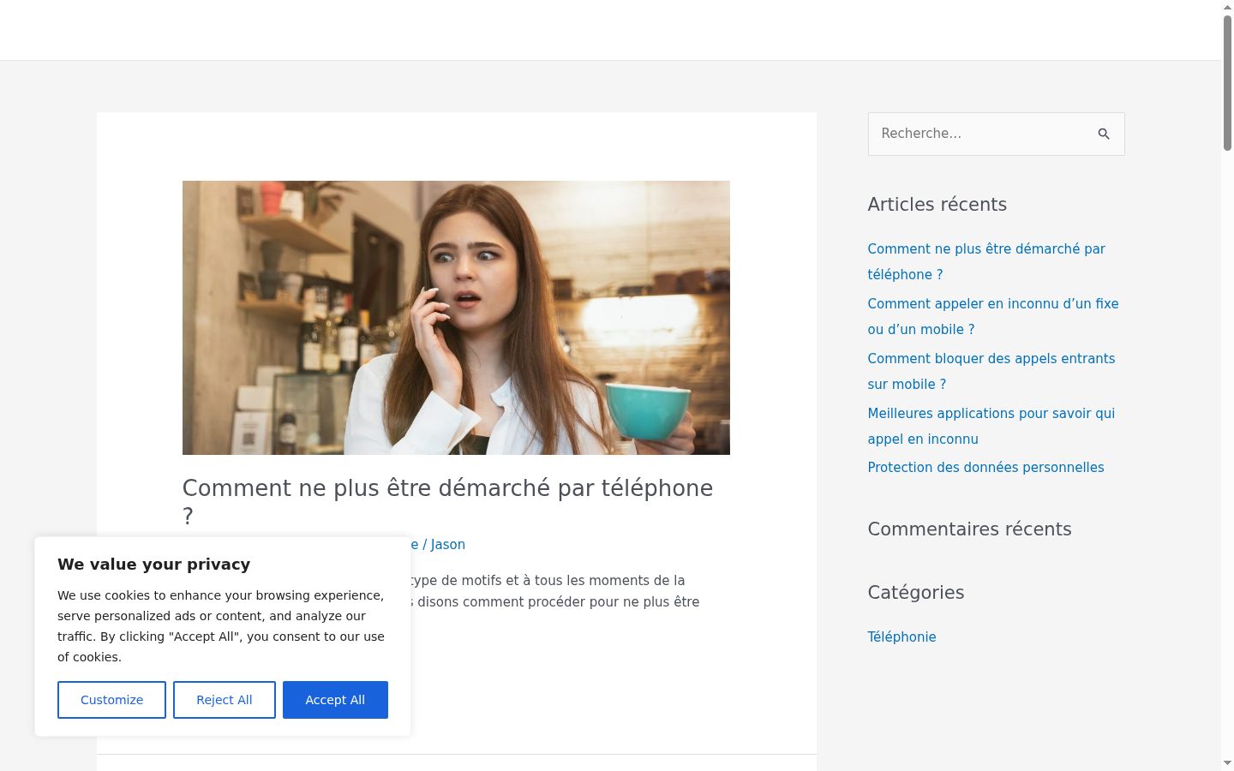Open the article's featured photo
This screenshot has width=1234, height=771.
tap(456, 318)
